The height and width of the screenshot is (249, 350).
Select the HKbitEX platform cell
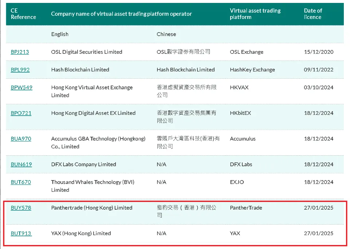pyautogui.click(x=240, y=113)
